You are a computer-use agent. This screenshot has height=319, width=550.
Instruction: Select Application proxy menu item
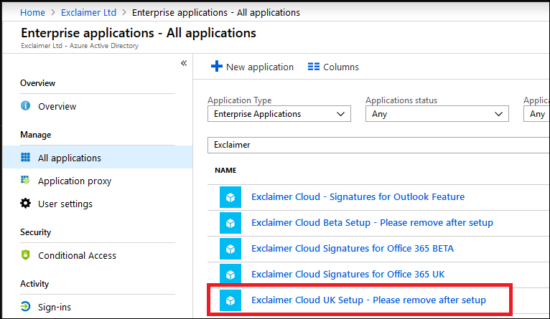point(75,181)
